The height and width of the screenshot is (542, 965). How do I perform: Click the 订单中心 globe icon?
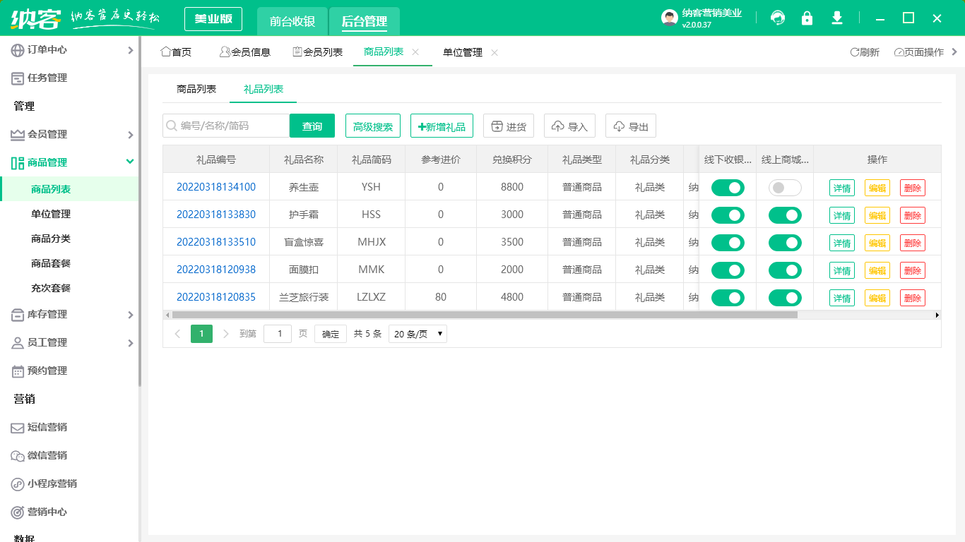[x=18, y=50]
